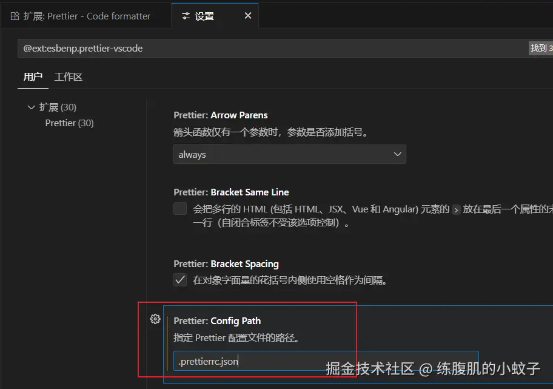The width and height of the screenshot is (553, 389).
Task: Disable the Bracket Spacing checkbox
Action: (180, 280)
